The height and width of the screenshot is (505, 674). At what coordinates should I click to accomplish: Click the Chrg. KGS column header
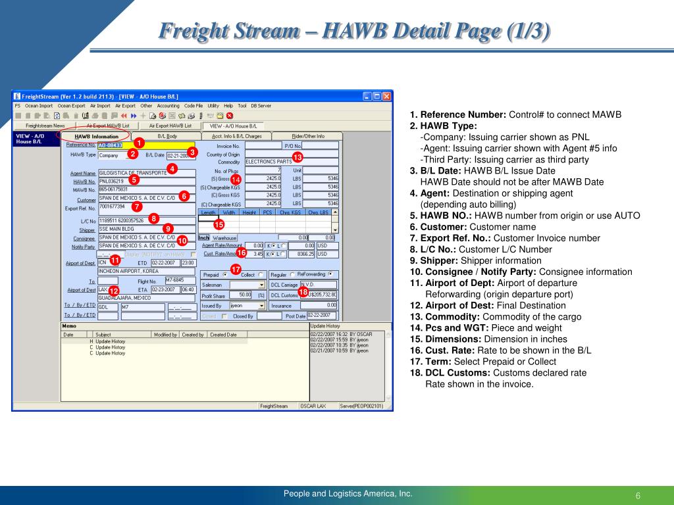point(290,212)
